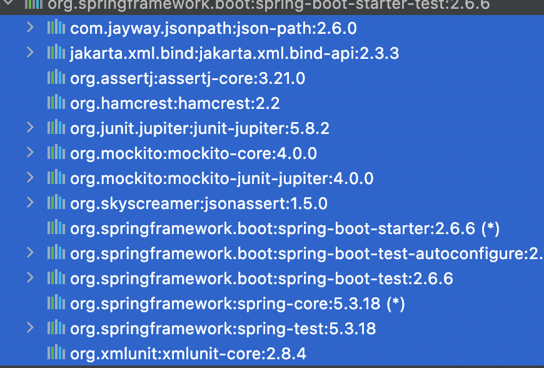Click library icon of spring-boot-test:2.6.6

coord(56,278)
